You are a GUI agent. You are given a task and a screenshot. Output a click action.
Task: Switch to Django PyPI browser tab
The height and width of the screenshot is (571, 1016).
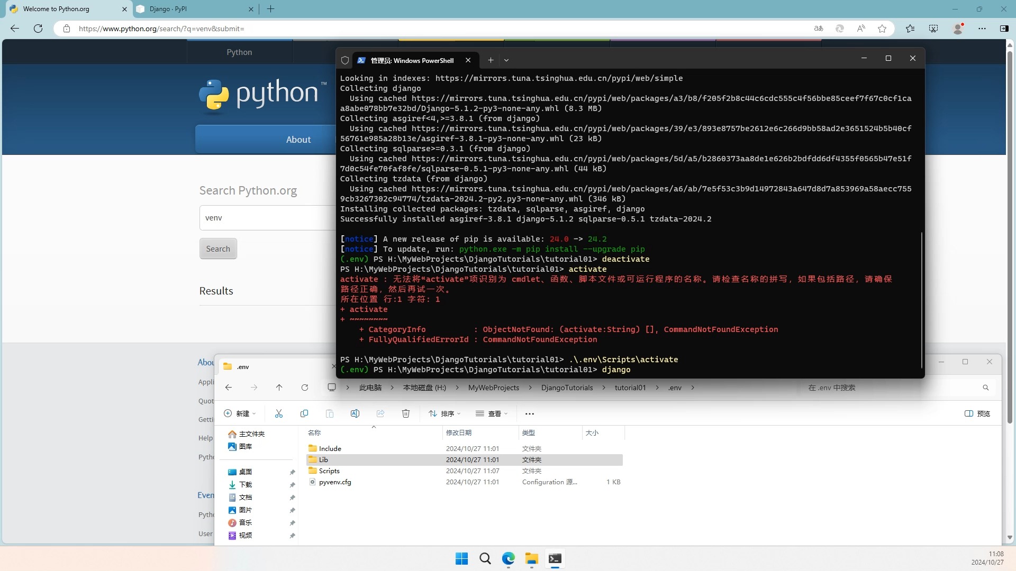[x=195, y=9]
